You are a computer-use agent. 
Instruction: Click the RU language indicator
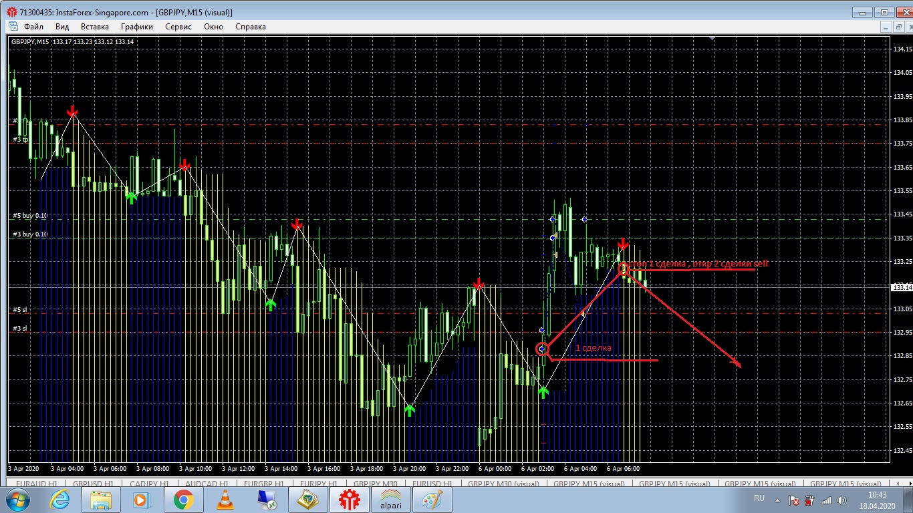(x=759, y=498)
